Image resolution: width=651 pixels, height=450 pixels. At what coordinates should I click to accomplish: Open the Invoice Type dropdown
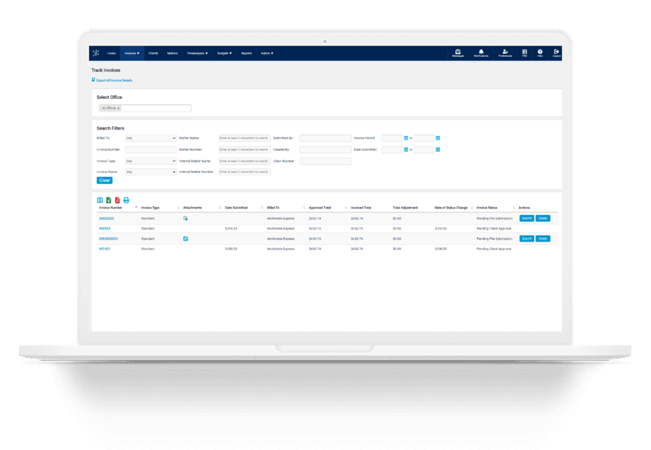pyautogui.click(x=150, y=161)
